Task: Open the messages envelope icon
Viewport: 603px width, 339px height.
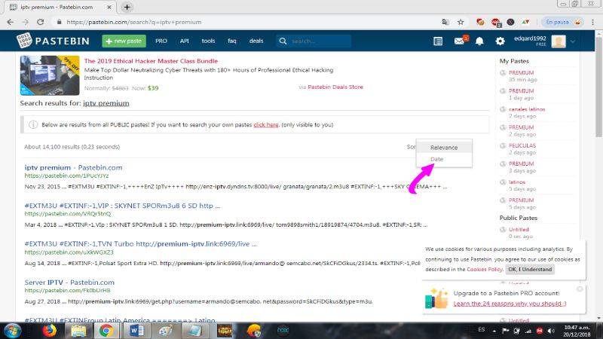Action: [x=459, y=41]
